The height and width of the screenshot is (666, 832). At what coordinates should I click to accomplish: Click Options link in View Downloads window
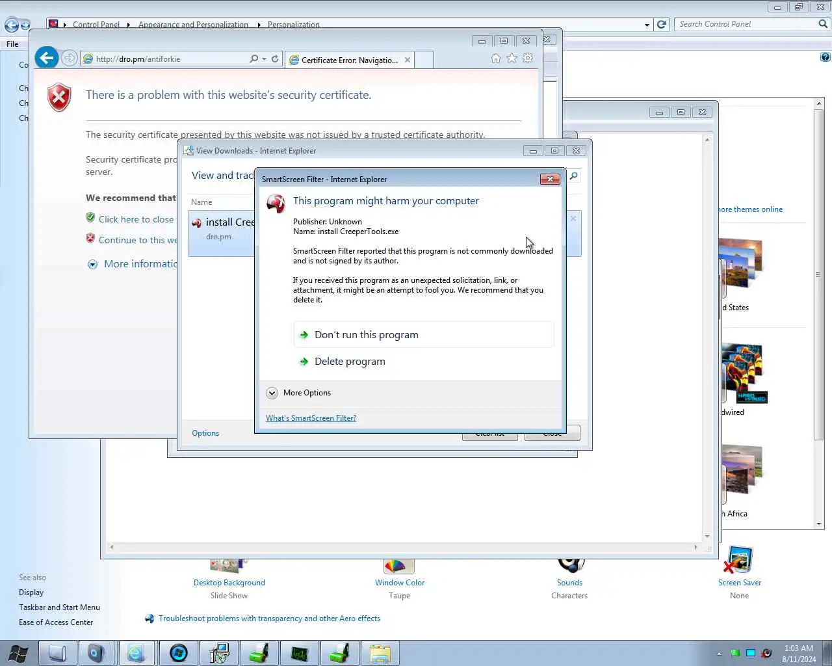(x=205, y=433)
